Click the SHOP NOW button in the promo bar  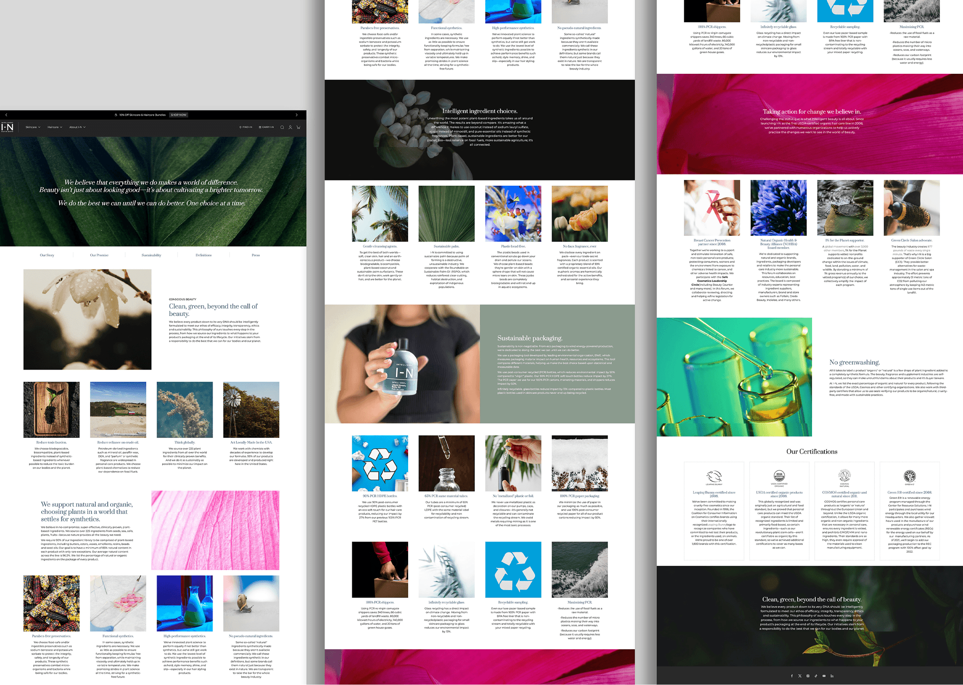point(179,115)
